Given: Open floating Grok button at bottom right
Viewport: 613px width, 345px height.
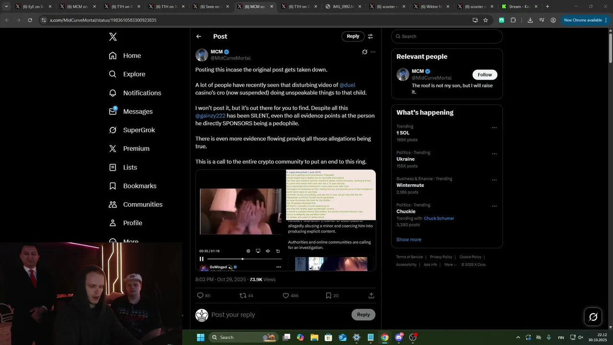Looking at the screenshot, I should (x=593, y=317).
